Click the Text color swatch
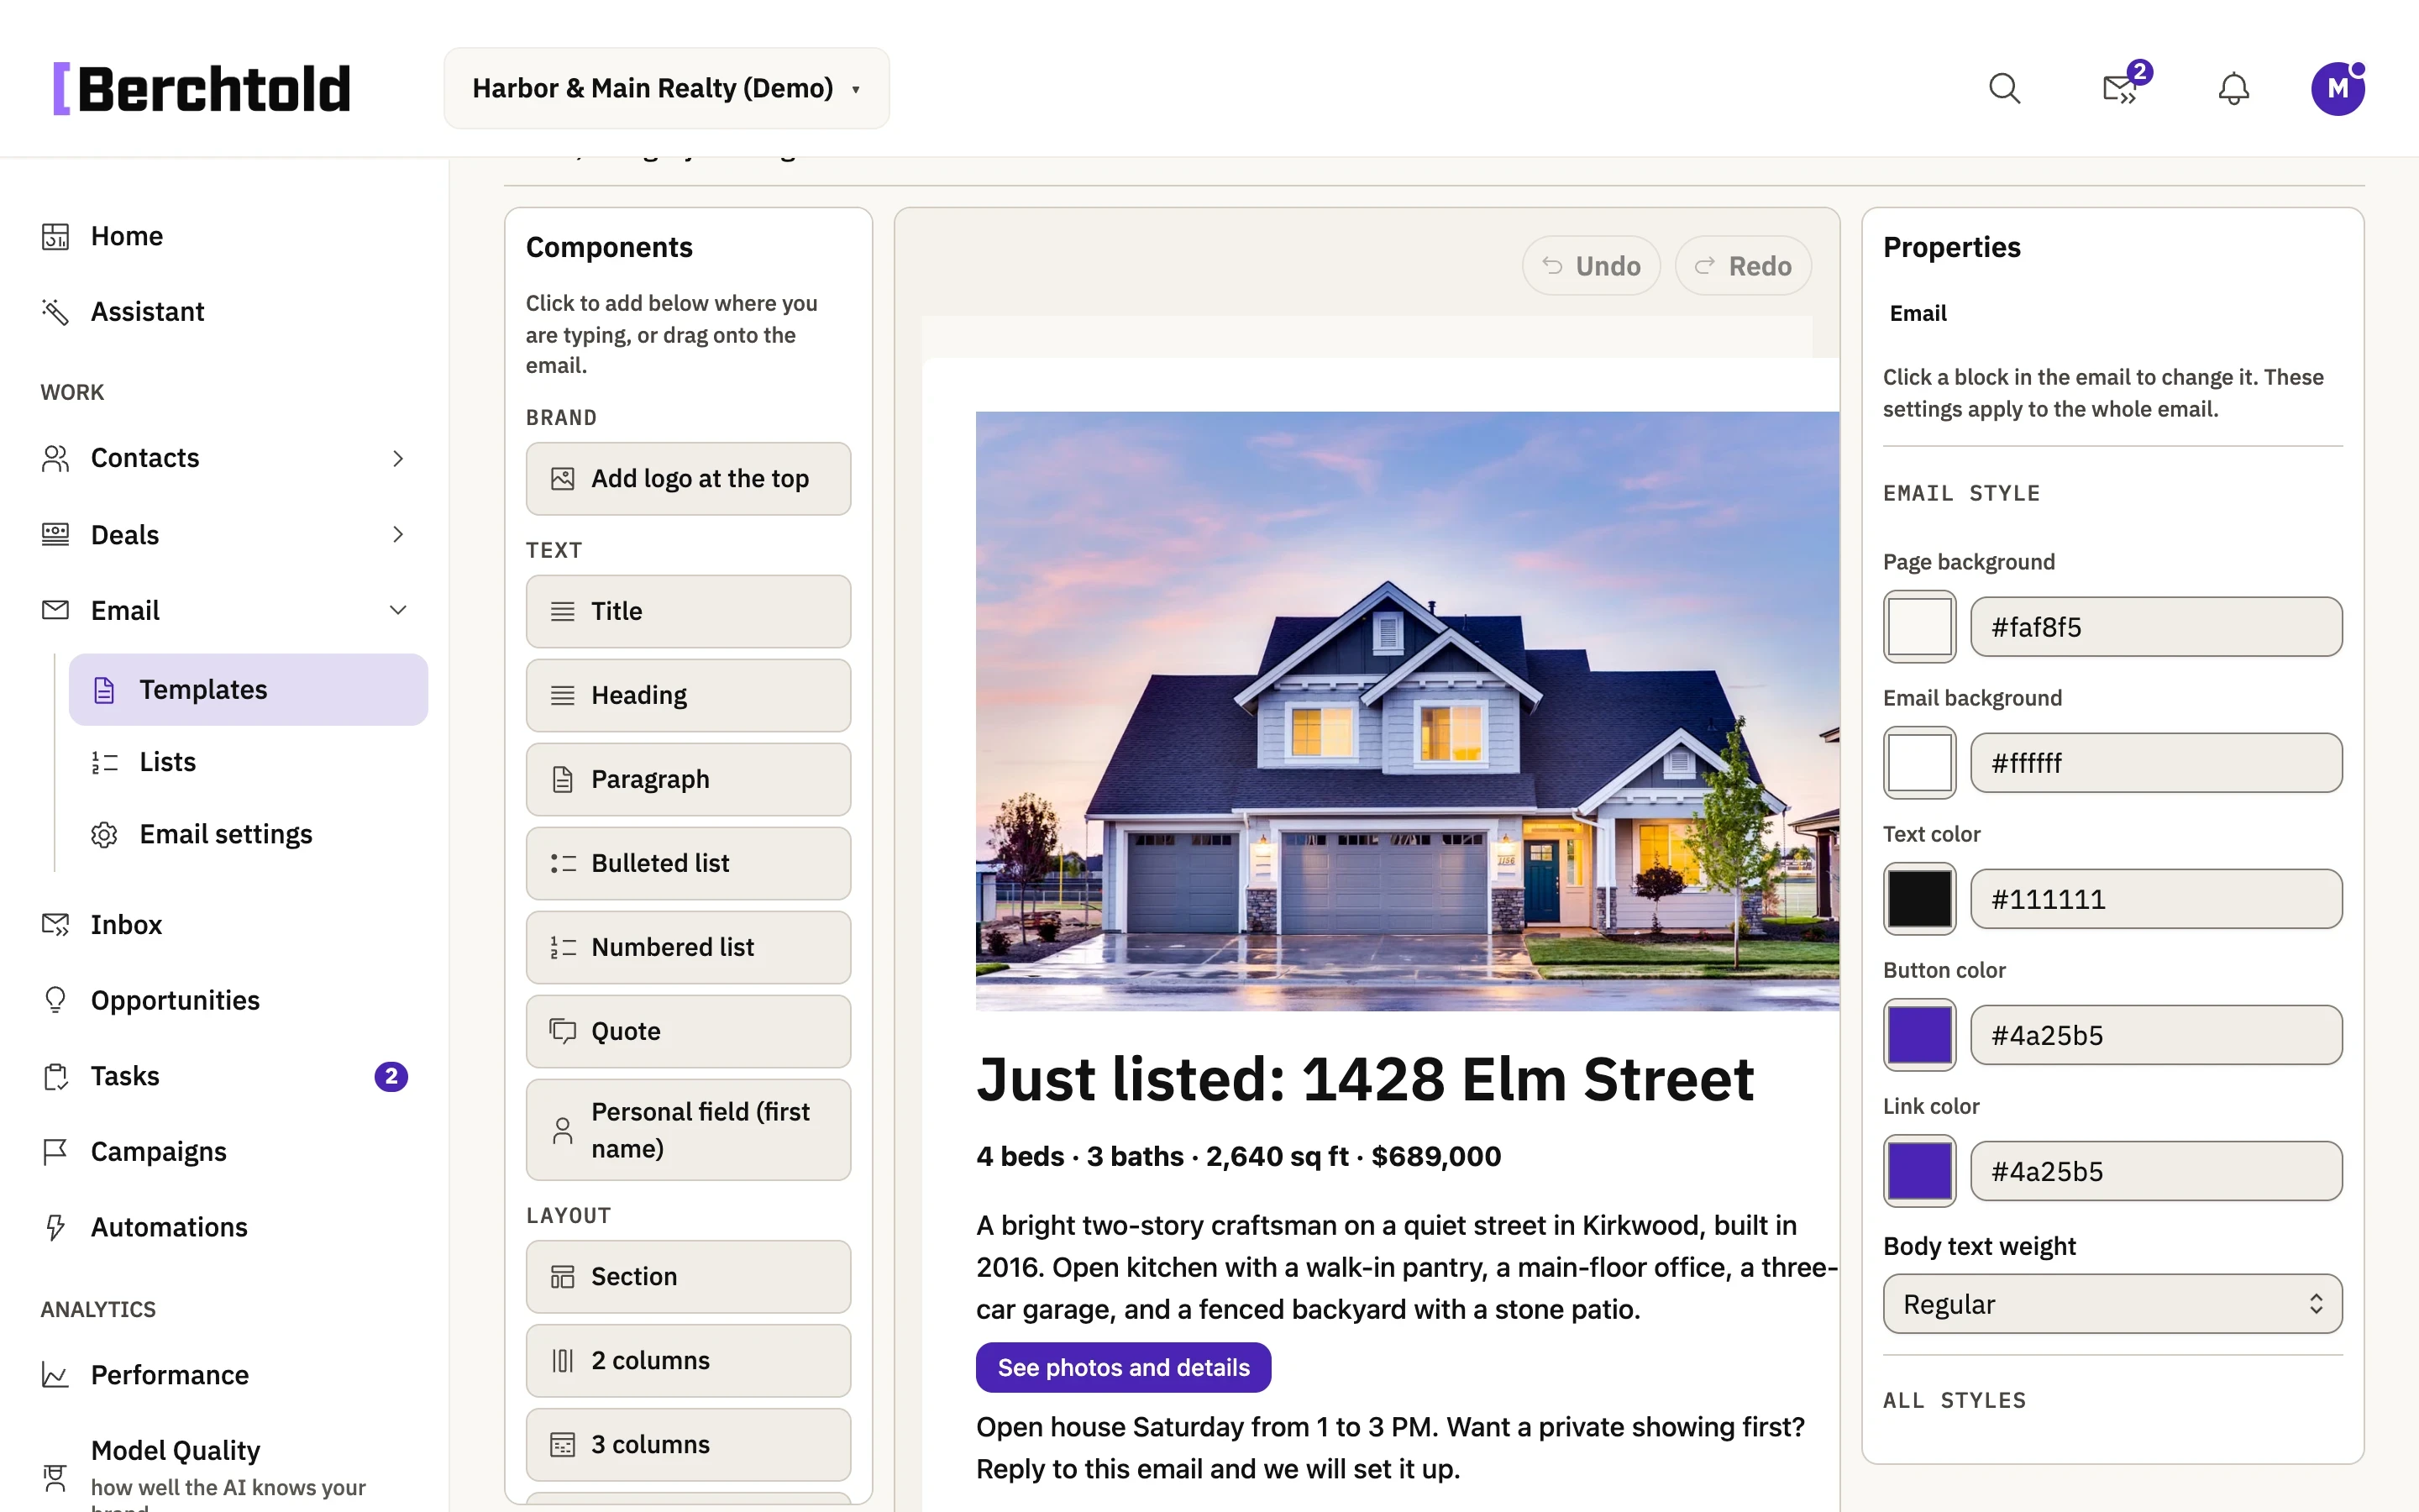Viewport: 2419px width, 1512px height. coord(1919,899)
